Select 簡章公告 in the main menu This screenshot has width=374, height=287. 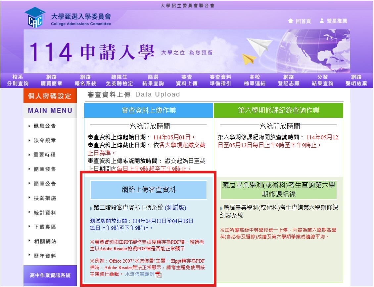click(45, 184)
